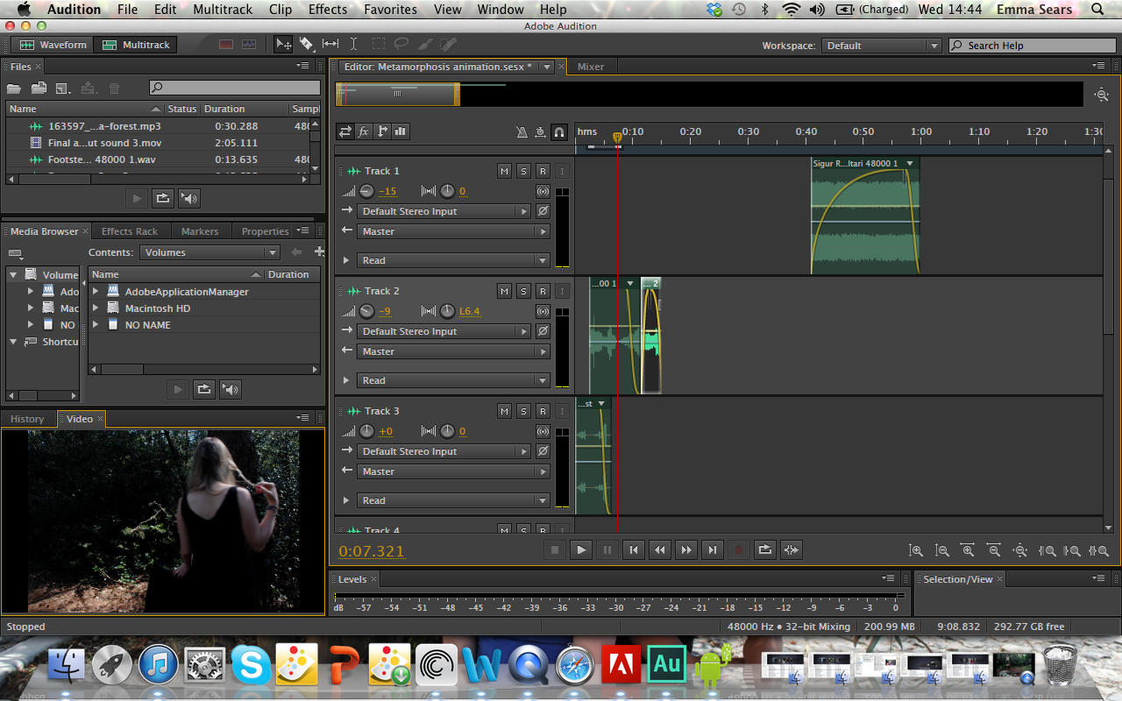The width and height of the screenshot is (1122, 701).
Task: Select the Move tool in the toolbar
Action: (x=282, y=44)
